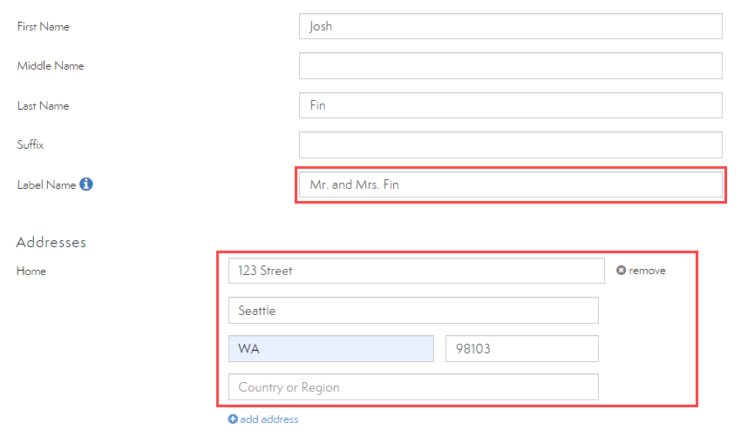Image resolution: width=741 pixels, height=436 pixels.
Task: Click the street field showing 123 Street
Action: (x=416, y=271)
